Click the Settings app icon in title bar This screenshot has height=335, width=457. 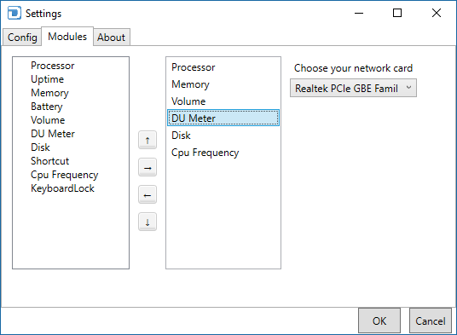(14, 13)
